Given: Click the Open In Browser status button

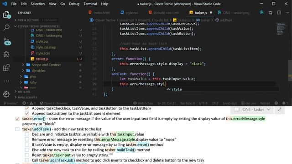Looking at the screenshot, I should tap(54, 103).
